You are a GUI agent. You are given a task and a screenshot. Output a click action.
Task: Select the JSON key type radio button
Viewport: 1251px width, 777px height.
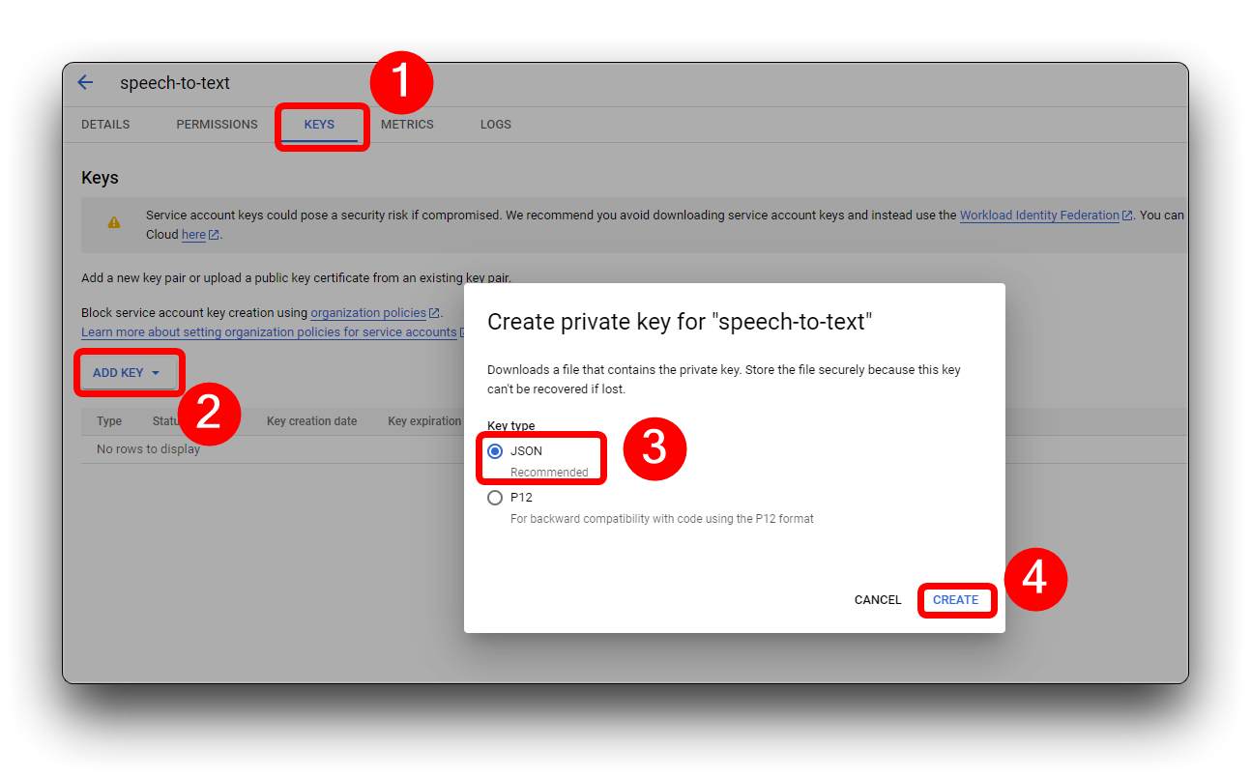click(x=495, y=451)
